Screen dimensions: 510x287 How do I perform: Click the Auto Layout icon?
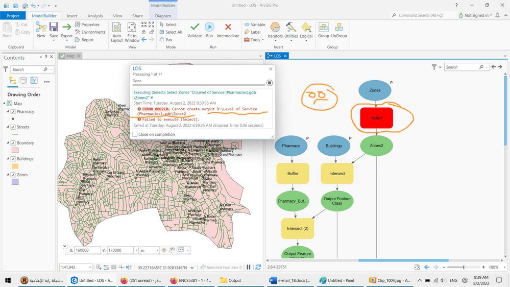tap(116, 28)
